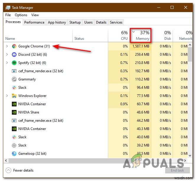Viewport: 196px width, 181px height.
Task: Click the 210.8 MB memory value
Action: (142, 63)
